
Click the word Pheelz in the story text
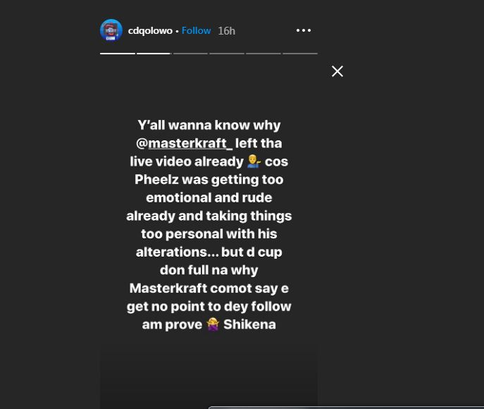click(156, 179)
